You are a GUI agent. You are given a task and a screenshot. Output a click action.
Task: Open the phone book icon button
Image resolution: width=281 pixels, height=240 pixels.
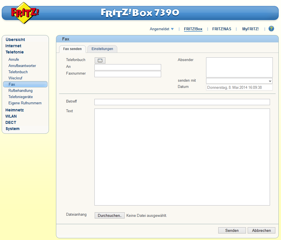click(100, 60)
